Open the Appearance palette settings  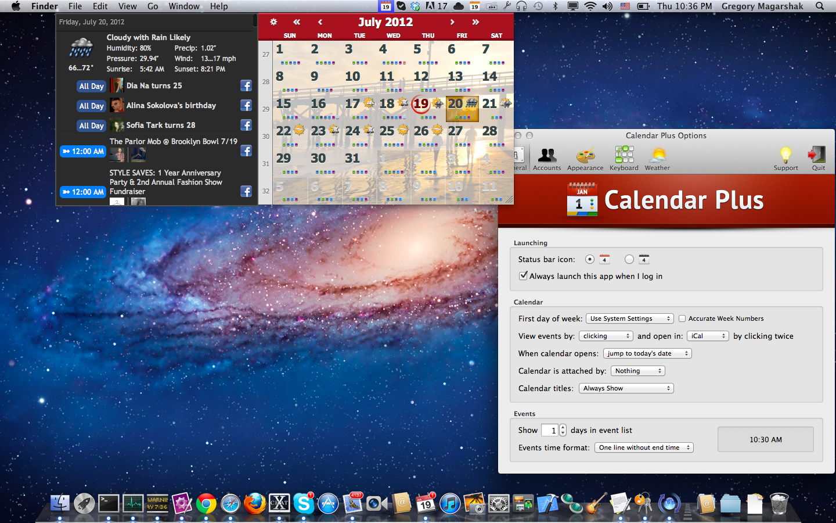(x=585, y=157)
